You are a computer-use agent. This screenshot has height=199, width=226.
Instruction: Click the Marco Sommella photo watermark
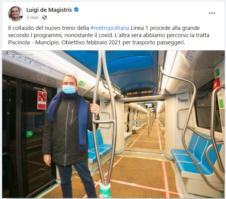point(19,55)
